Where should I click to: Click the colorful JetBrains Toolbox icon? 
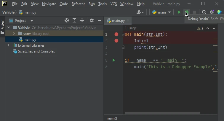220,12
